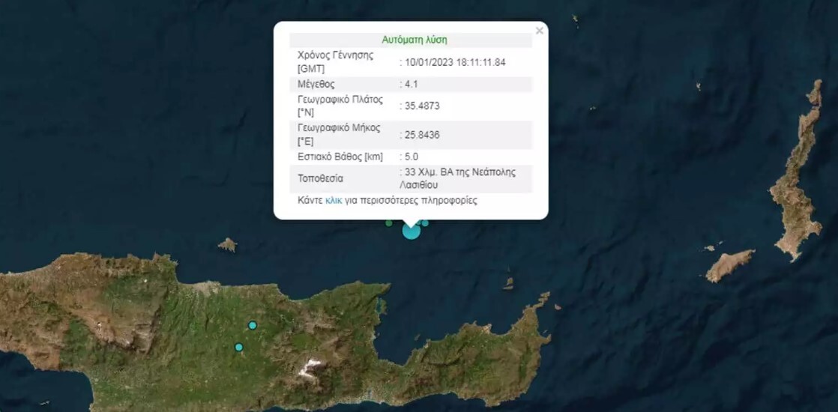838x412 pixels.
Task: Click the small island north of Crete's coast
Action: tap(227, 244)
